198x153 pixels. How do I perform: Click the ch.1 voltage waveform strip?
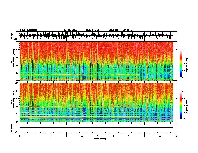pos(96,35)
